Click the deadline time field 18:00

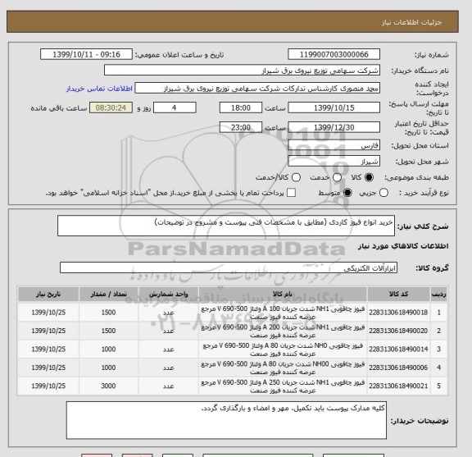241,107
